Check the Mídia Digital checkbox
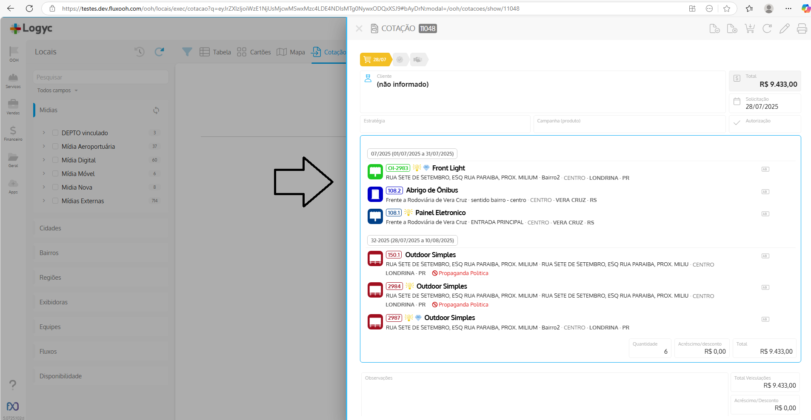The width and height of the screenshot is (811, 420). 55,160
